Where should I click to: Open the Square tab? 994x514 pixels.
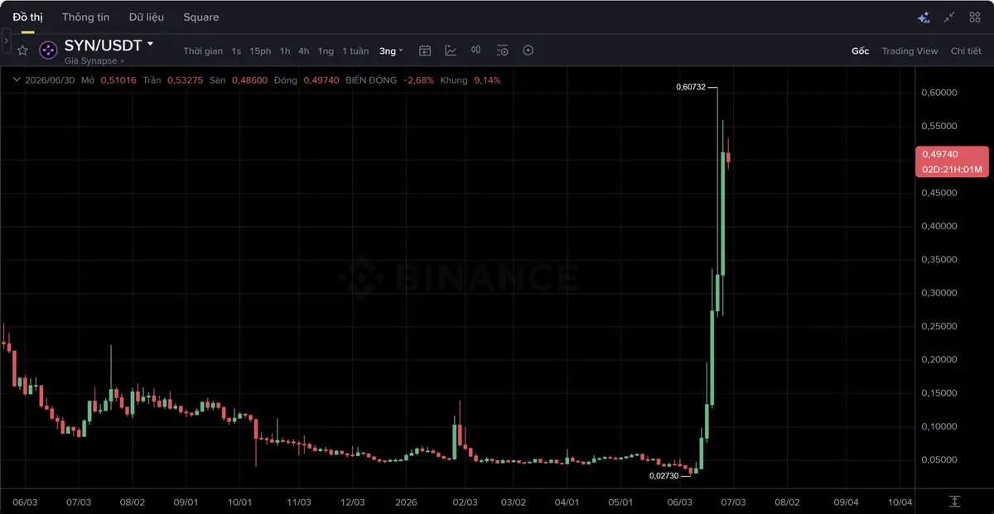coord(201,17)
